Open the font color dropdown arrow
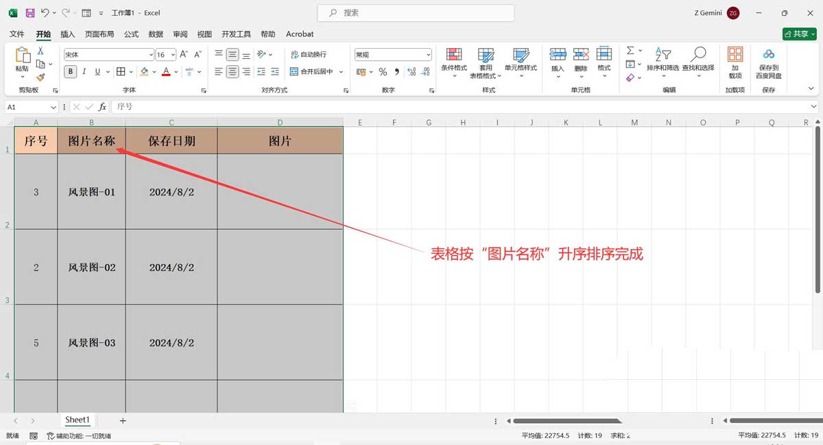The width and height of the screenshot is (823, 445). click(x=176, y=71)
